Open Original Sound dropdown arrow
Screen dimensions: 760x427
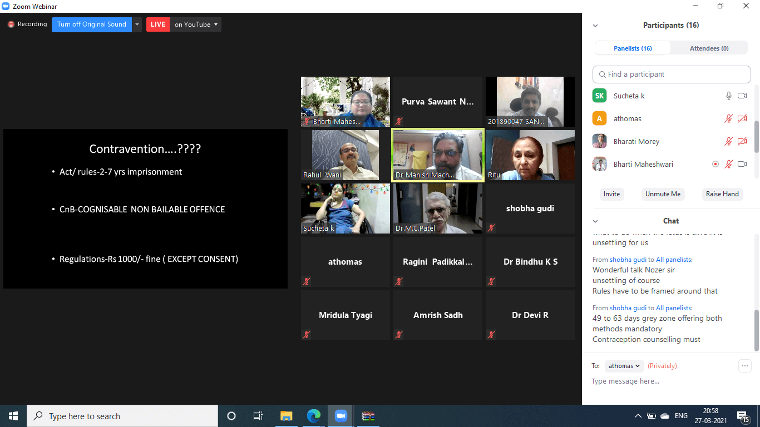137,24
